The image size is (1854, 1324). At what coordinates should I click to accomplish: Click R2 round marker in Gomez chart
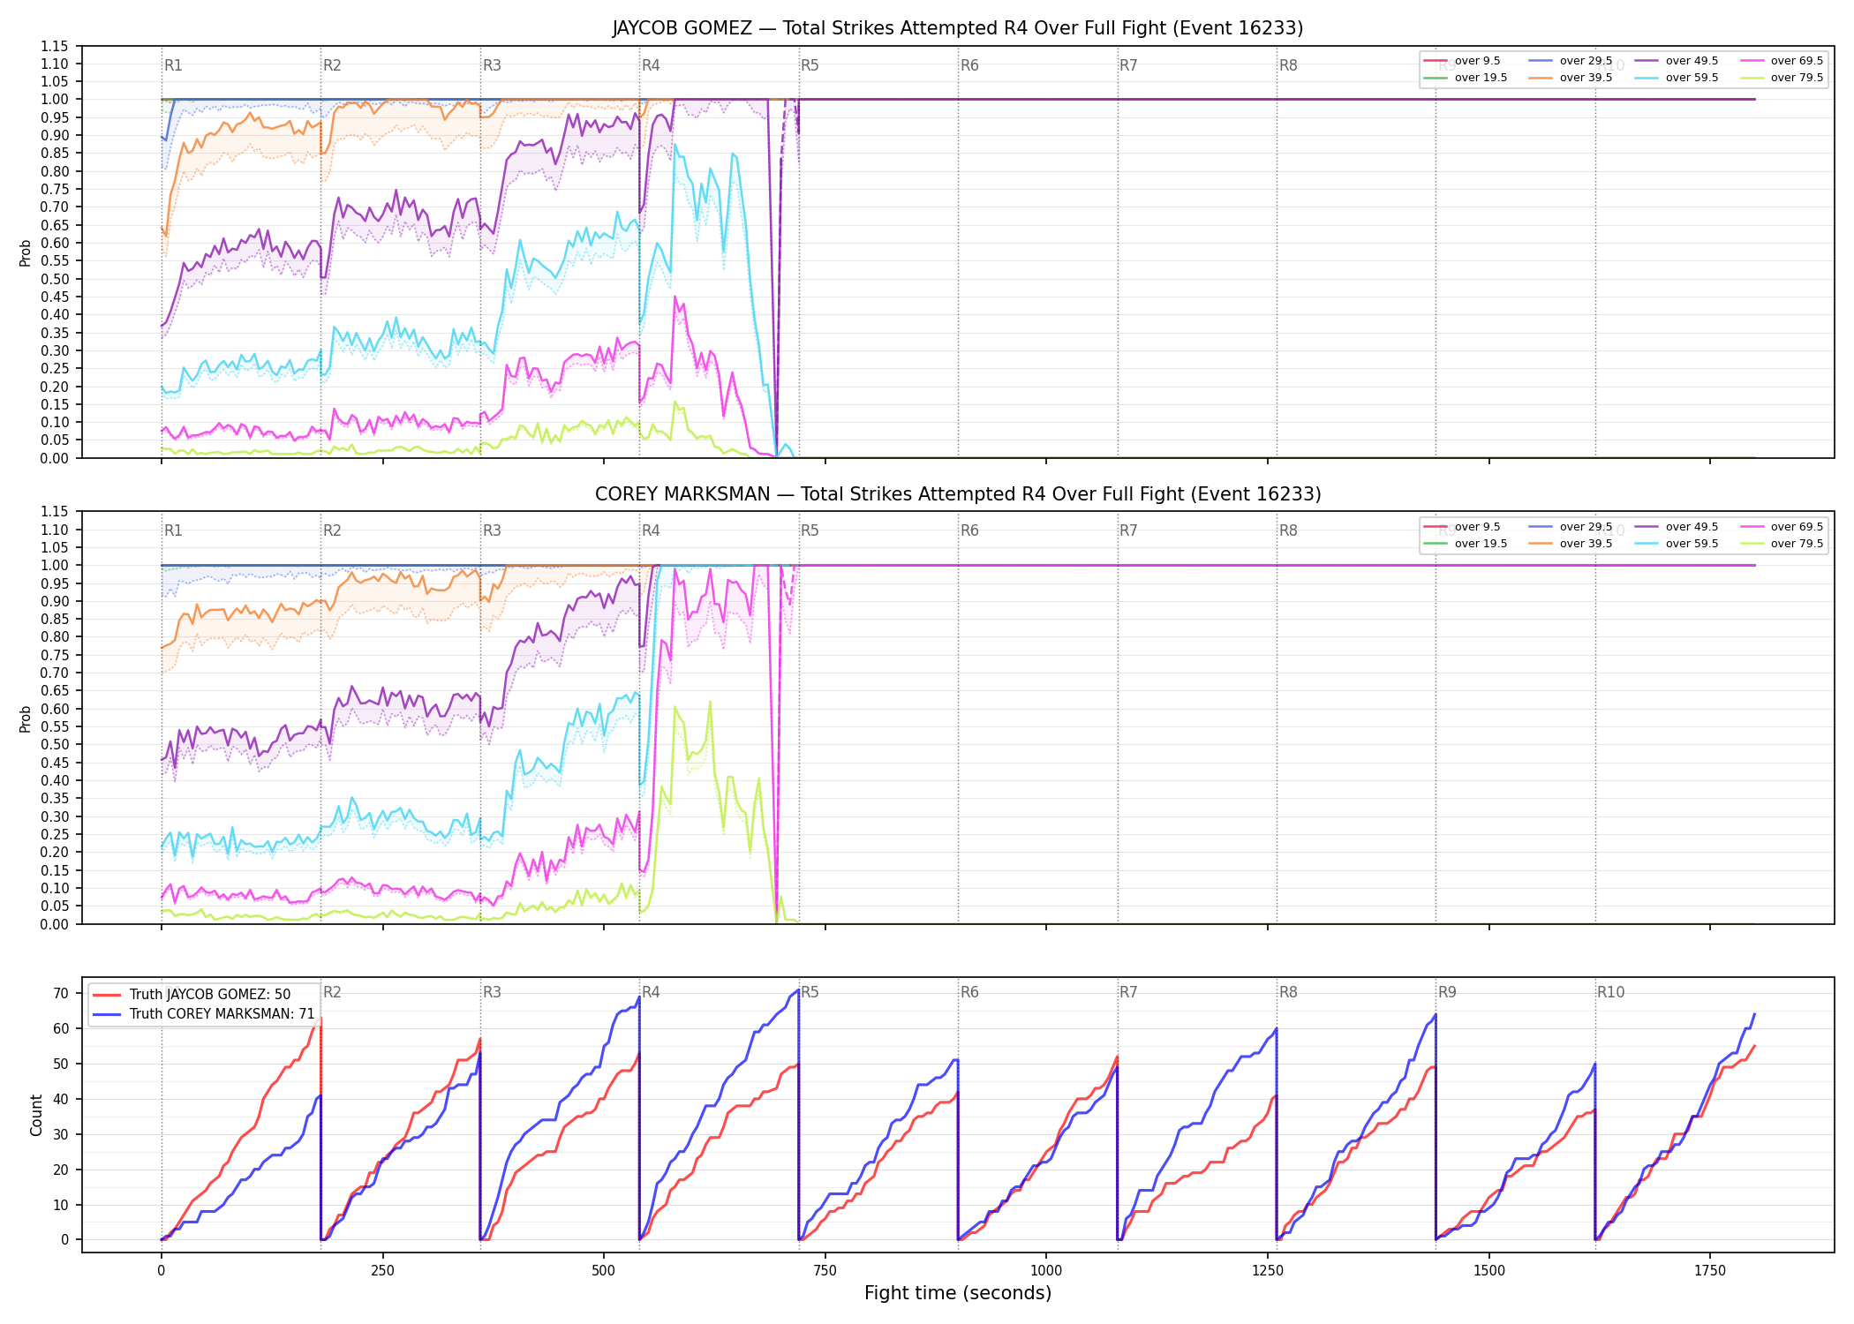(332, 65)
